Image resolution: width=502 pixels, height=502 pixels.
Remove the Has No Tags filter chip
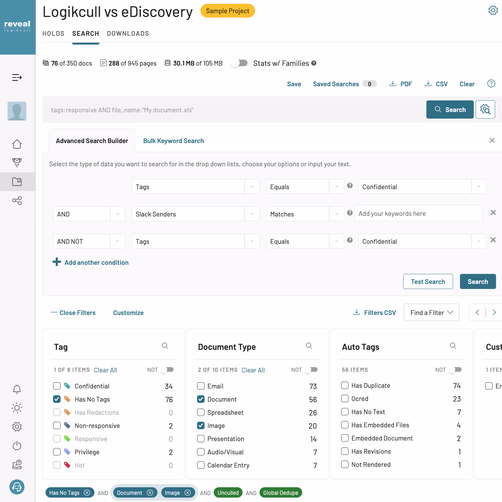(x=87, y=493)
